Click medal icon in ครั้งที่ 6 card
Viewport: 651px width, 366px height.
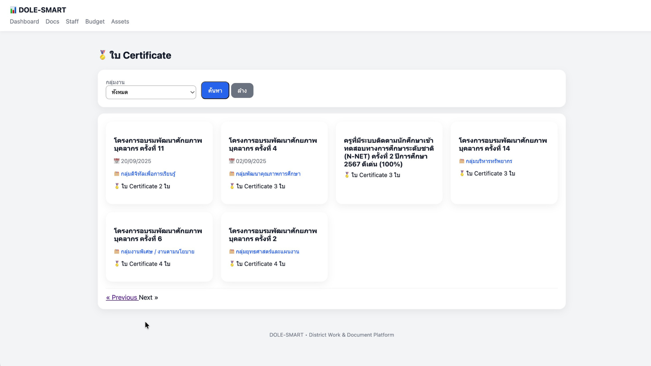117,264
